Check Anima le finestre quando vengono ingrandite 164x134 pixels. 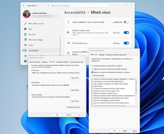point(93,79)
